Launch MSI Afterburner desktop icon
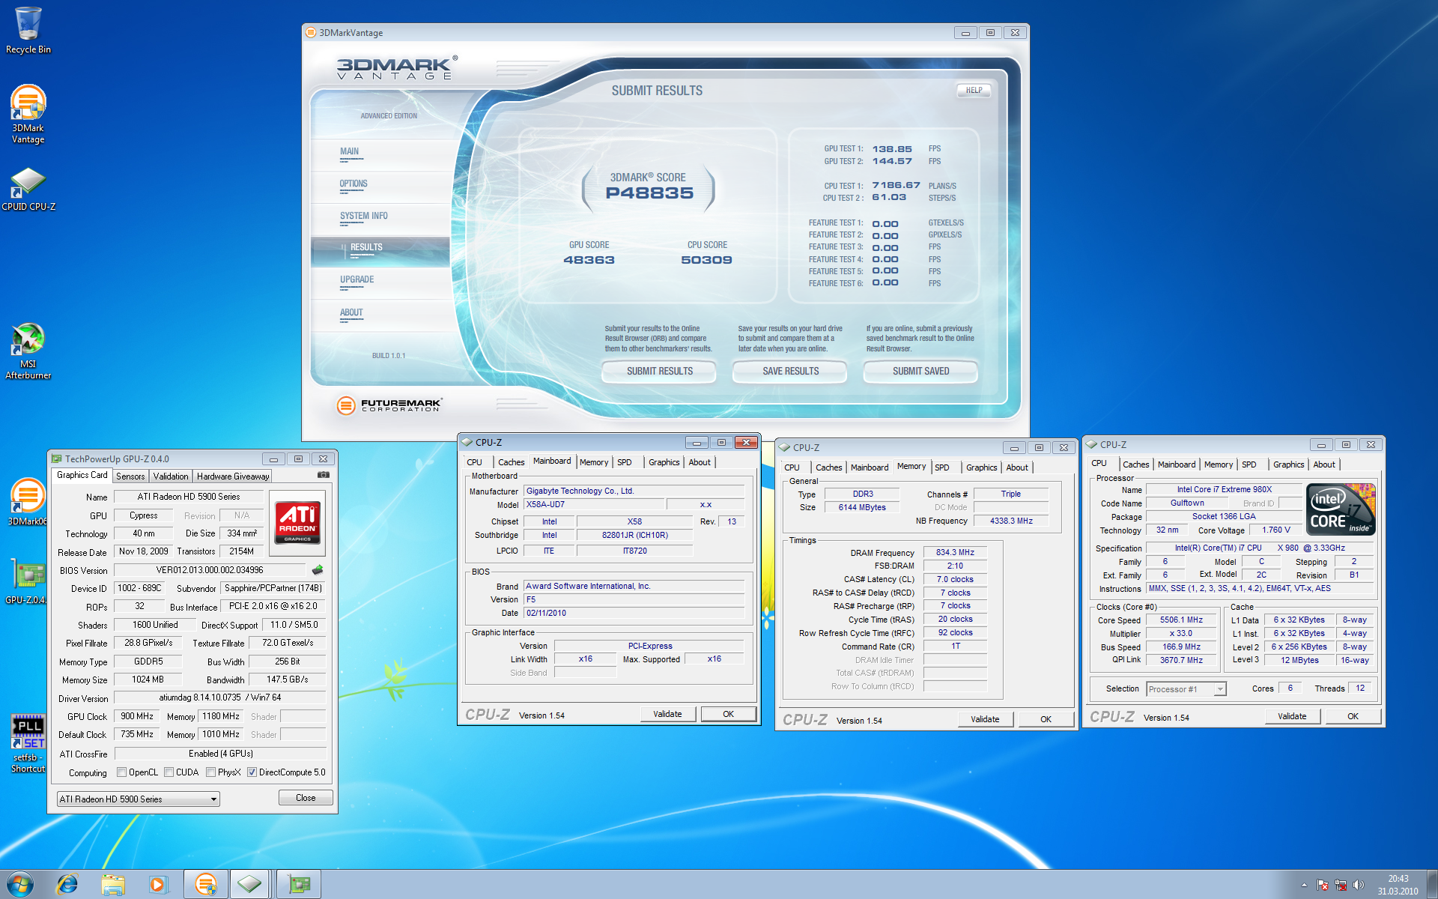This screenshot has width=1438, height=899. click(28, 351)
